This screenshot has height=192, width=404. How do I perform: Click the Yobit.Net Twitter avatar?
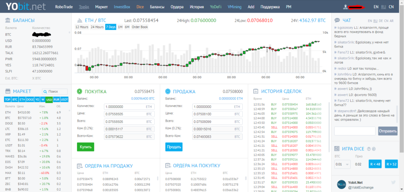tap(342, 184)
